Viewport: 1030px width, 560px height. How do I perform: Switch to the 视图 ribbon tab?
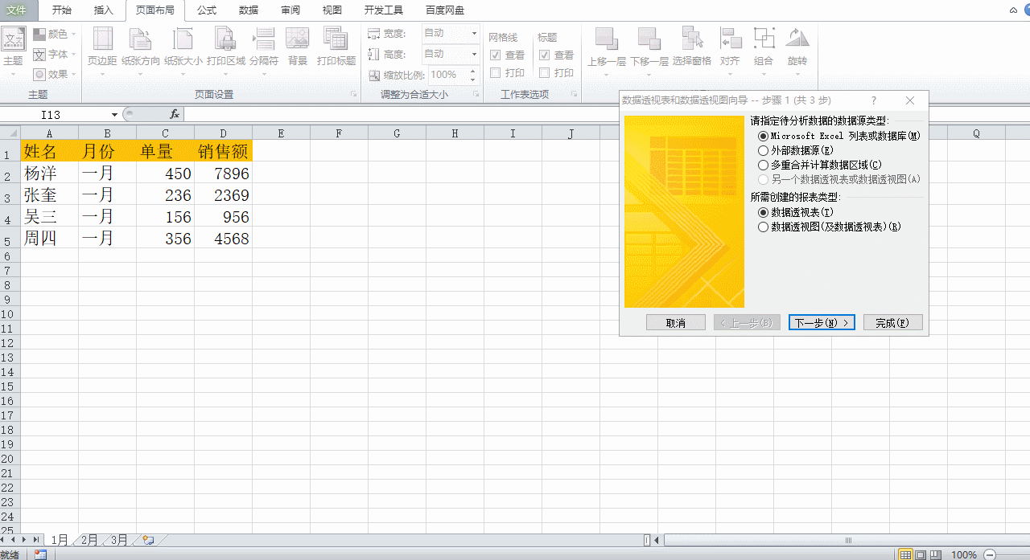point(332,10)
